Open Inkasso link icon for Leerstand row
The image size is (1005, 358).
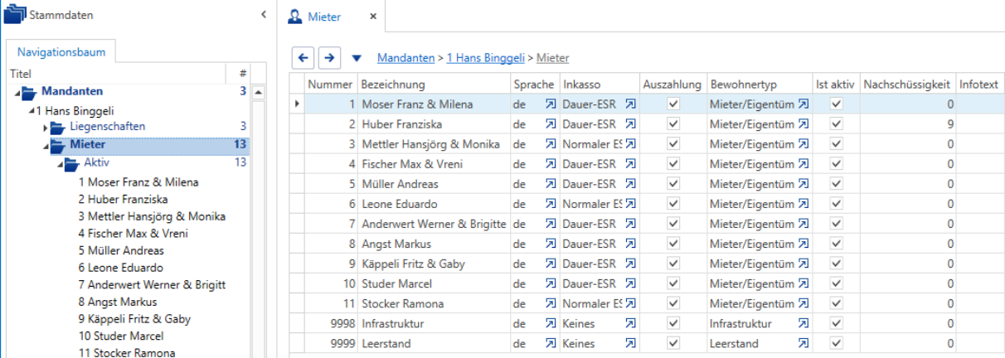tap(630, 343)
